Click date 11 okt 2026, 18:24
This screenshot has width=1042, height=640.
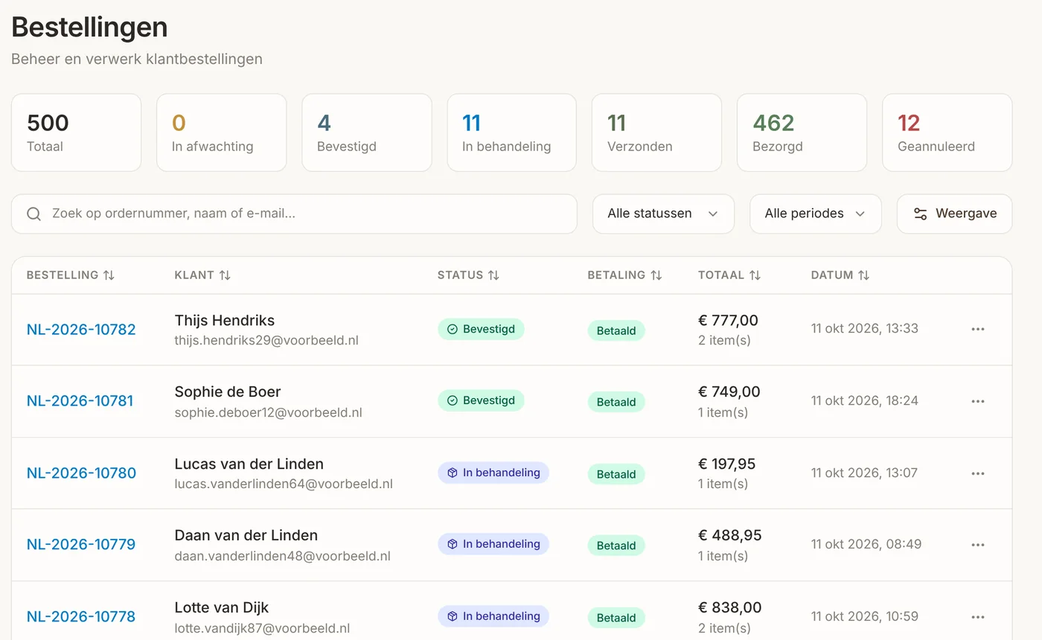(x=865, y=400)
